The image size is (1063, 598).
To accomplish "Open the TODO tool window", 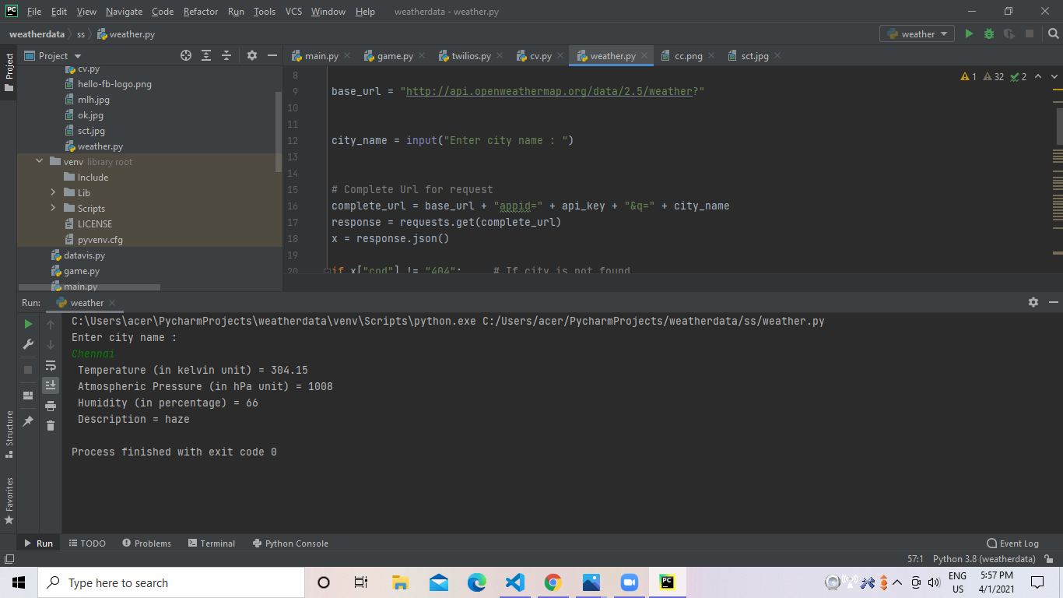I will tap(87, 543).
